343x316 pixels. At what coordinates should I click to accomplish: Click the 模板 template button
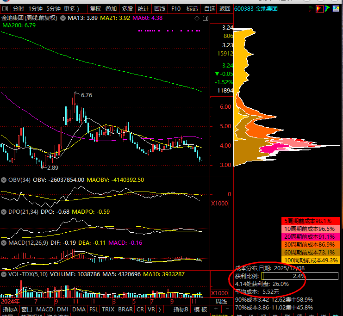click(x=200, y=310)
